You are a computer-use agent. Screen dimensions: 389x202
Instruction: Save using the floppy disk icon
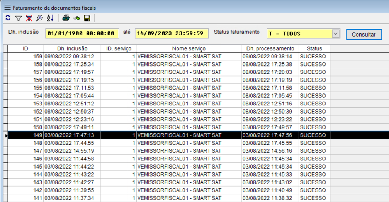click(x=87, y=18)
